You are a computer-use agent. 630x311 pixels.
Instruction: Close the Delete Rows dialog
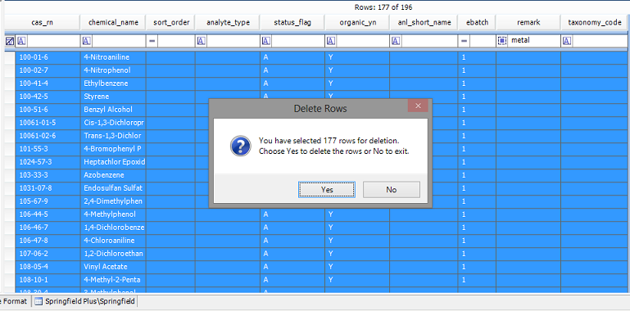click(x=418, y=106)
